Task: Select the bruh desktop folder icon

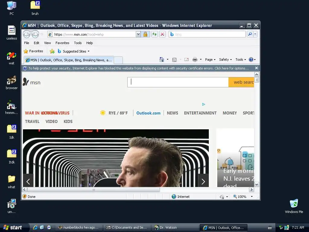Action: 35,8
